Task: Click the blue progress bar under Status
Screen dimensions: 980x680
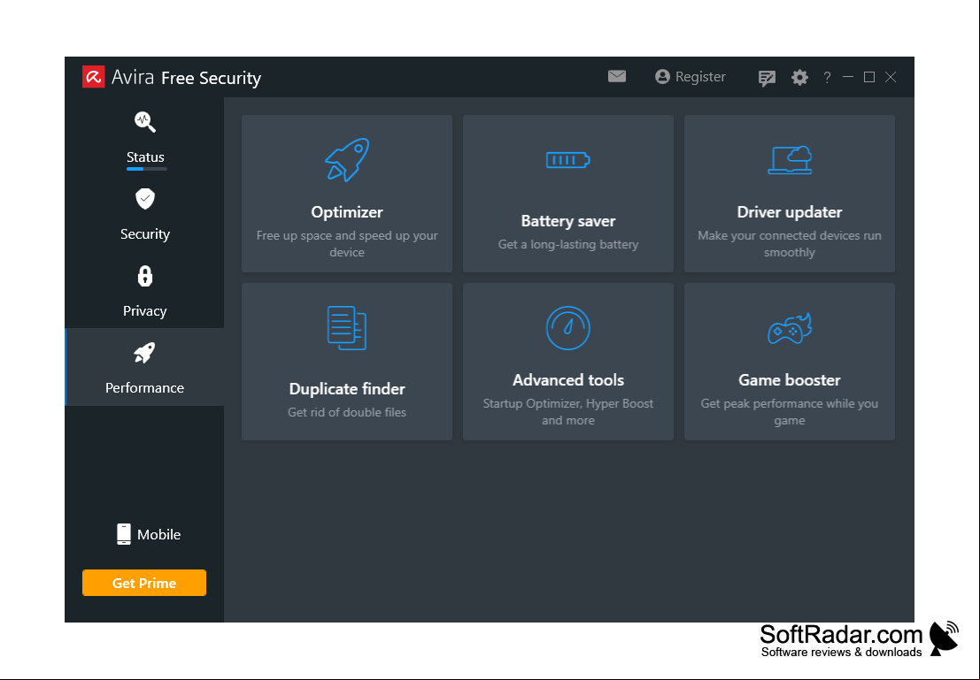Action: 146,169
